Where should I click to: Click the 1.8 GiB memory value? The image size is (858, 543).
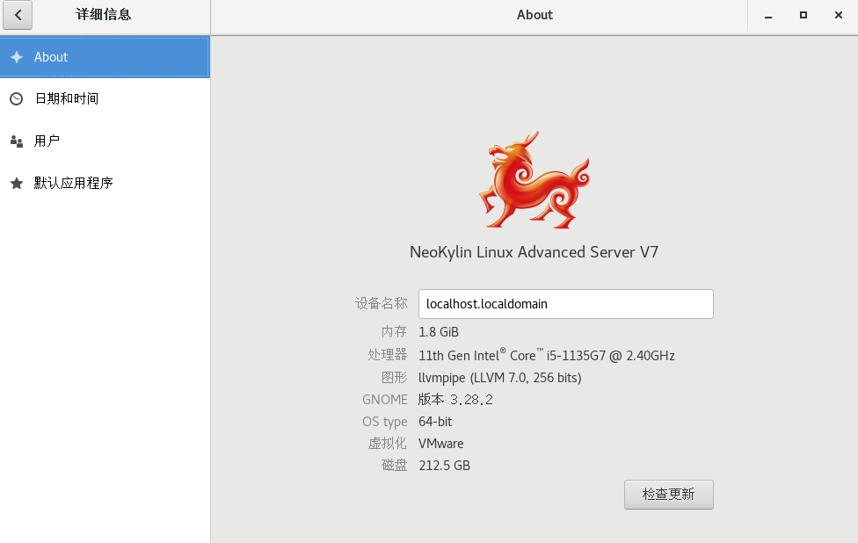click(x=439, y=332)
